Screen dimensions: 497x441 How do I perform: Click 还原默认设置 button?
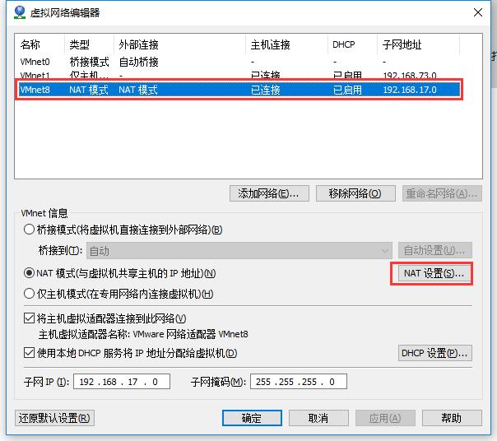tap(54, 418)
